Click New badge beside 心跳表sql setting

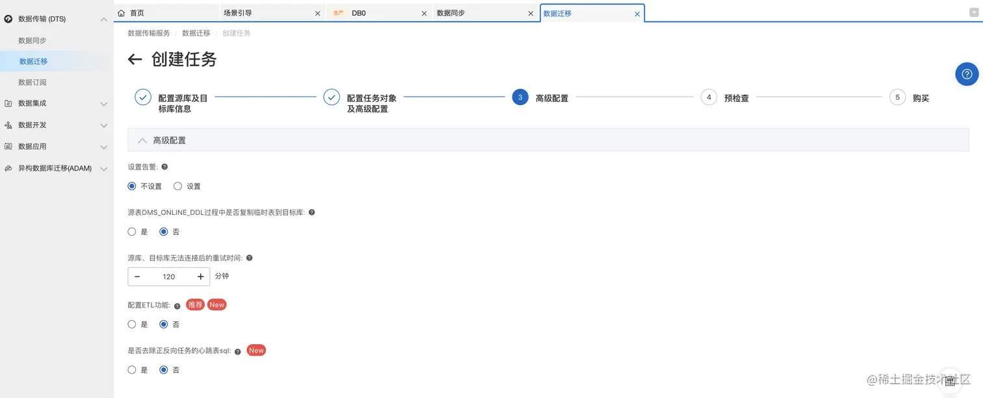tap(256, 350)
